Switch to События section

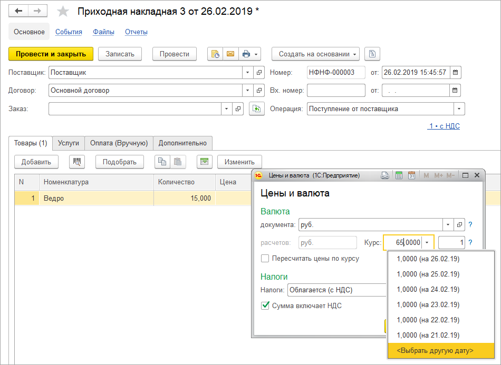[69, 32]
